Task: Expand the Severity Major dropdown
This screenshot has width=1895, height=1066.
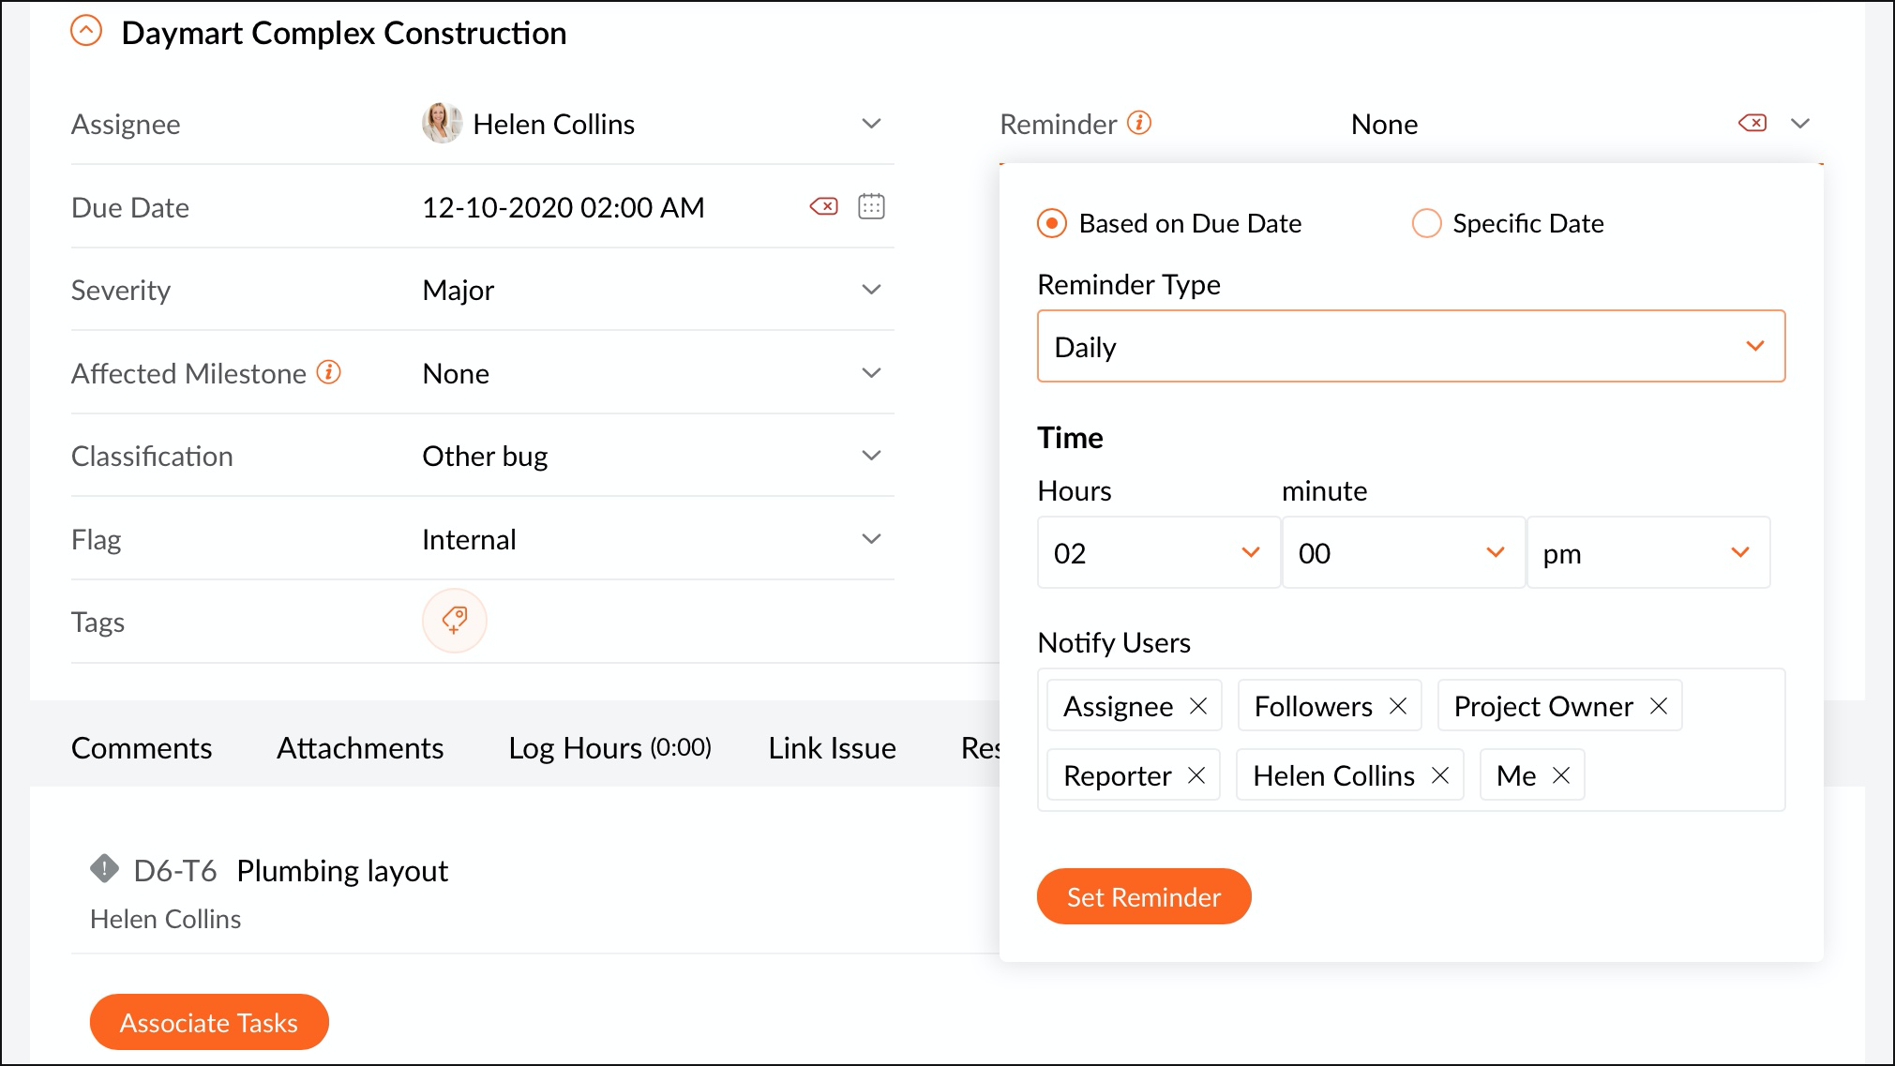Action: pyautogui.click(x=871, y=290)
